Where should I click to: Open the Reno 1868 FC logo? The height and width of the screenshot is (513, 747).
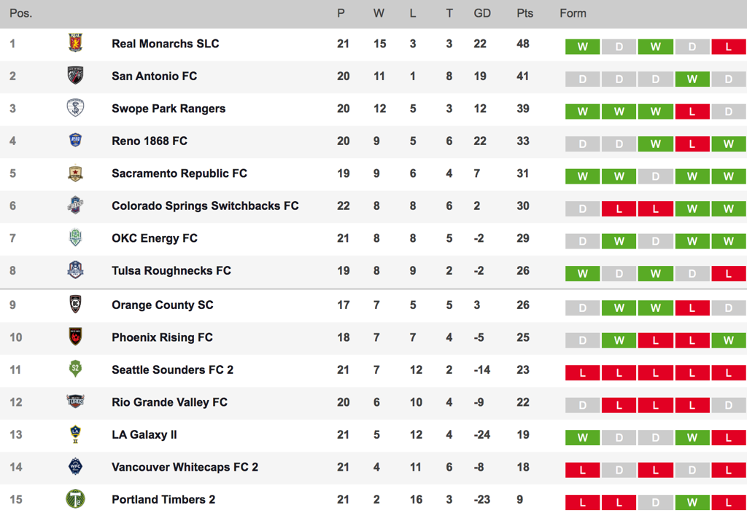coord(75,141)
